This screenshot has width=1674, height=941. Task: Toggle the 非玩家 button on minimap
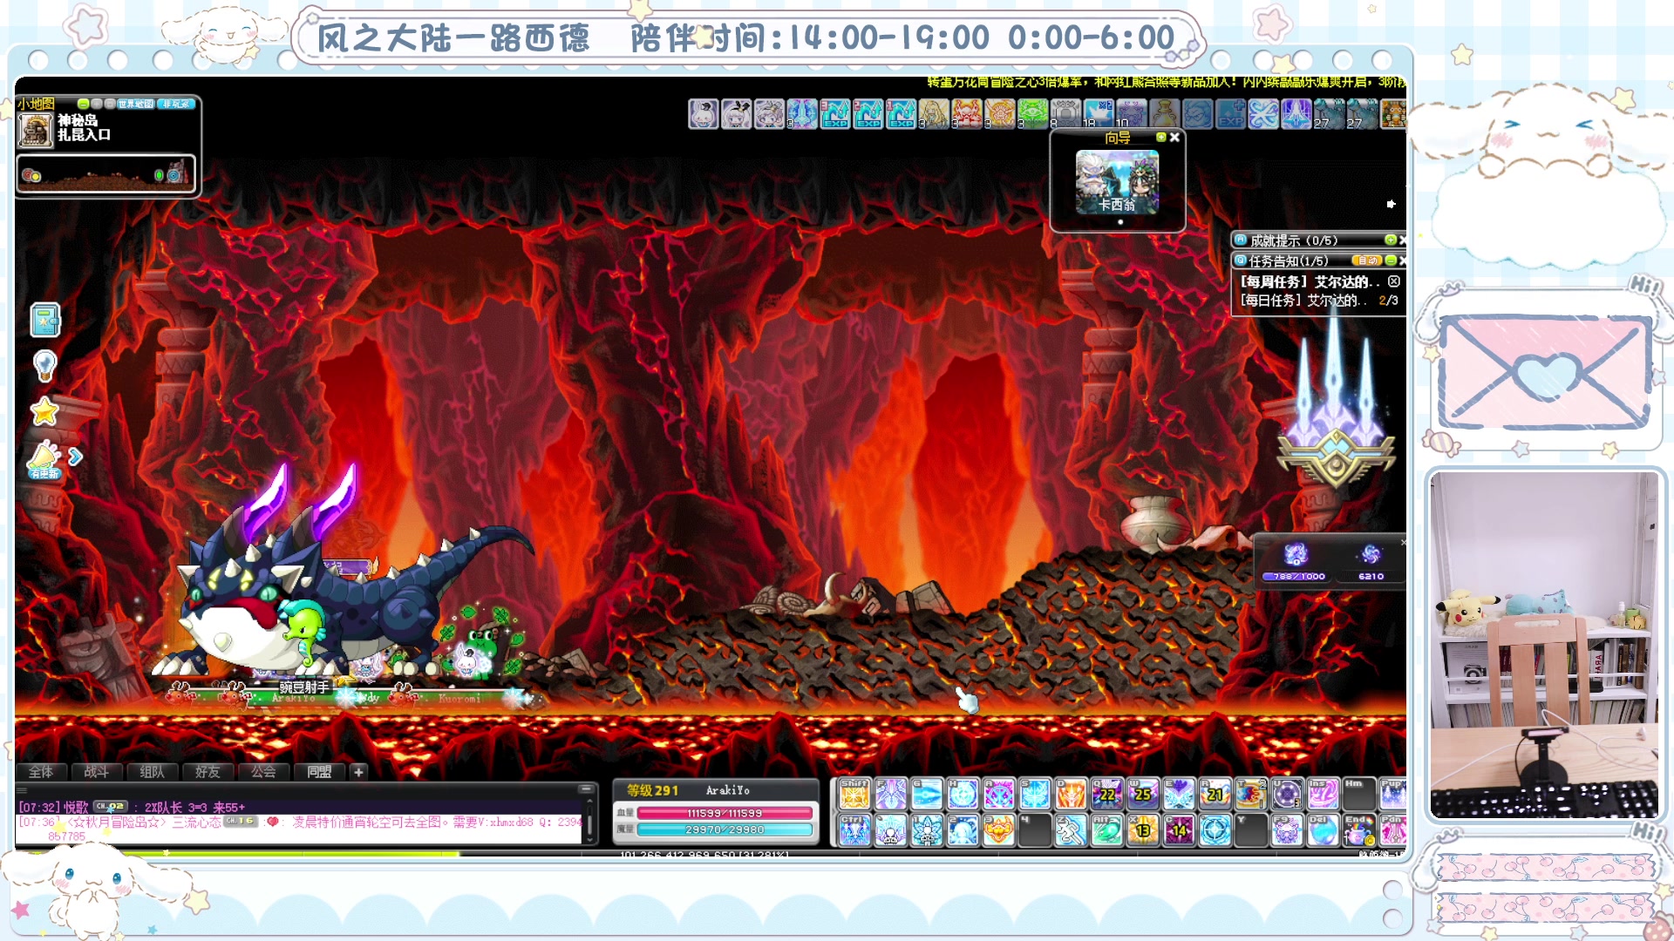coord(176,104)
